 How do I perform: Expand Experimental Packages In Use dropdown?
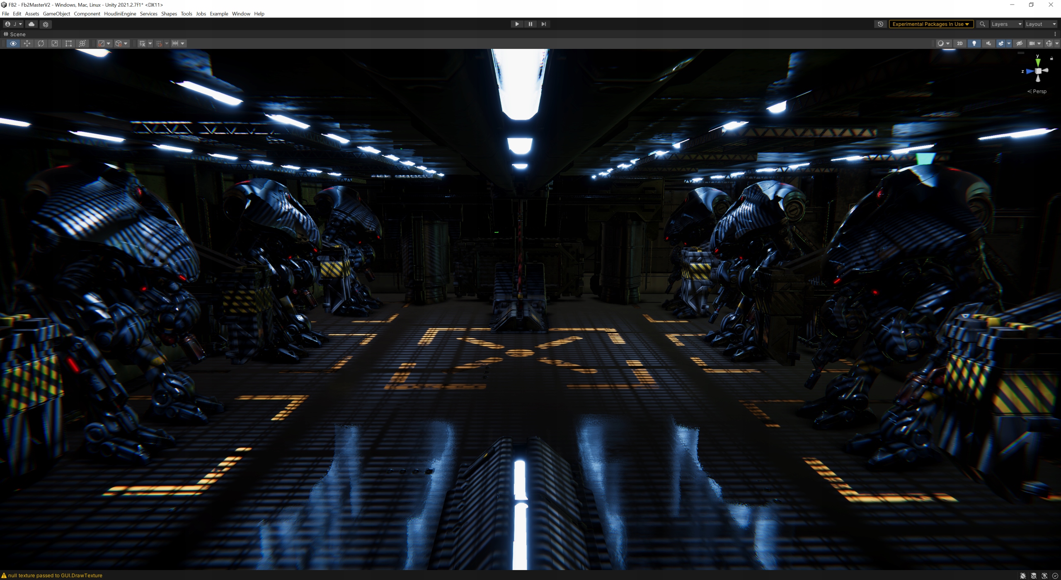pyautogui.click(x=930, y=24)
